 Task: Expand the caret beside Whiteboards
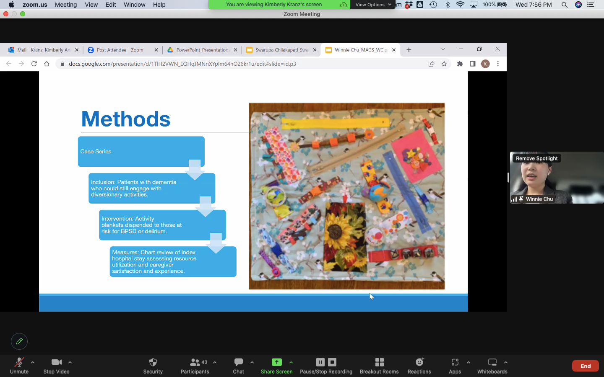[x=506, y=362]
